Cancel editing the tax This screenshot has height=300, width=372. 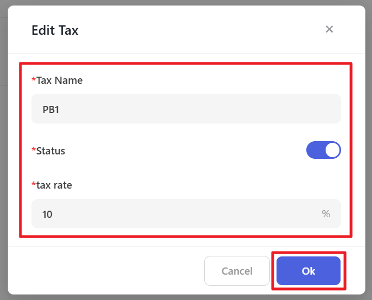237,271
